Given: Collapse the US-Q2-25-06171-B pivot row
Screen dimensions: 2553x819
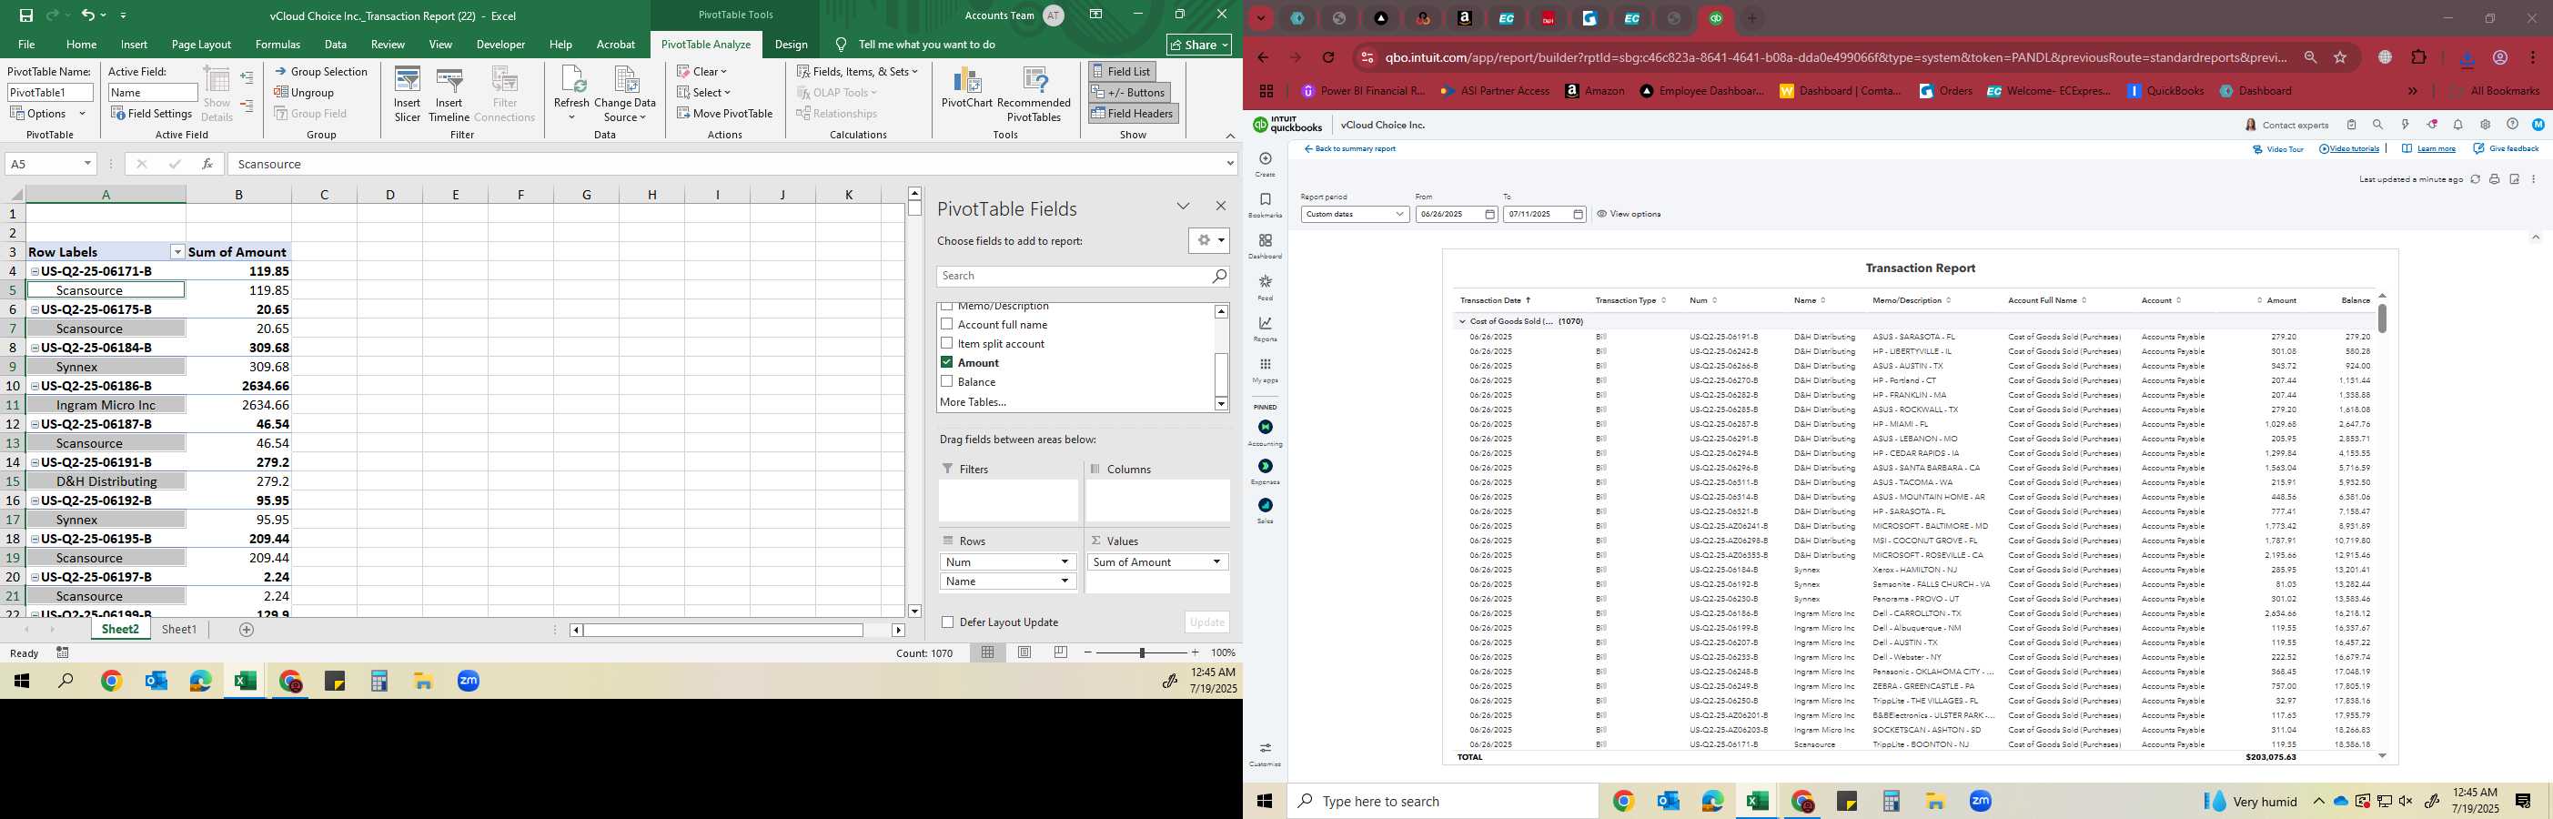Looking at the screenshot, I should [x=35, y=270].
